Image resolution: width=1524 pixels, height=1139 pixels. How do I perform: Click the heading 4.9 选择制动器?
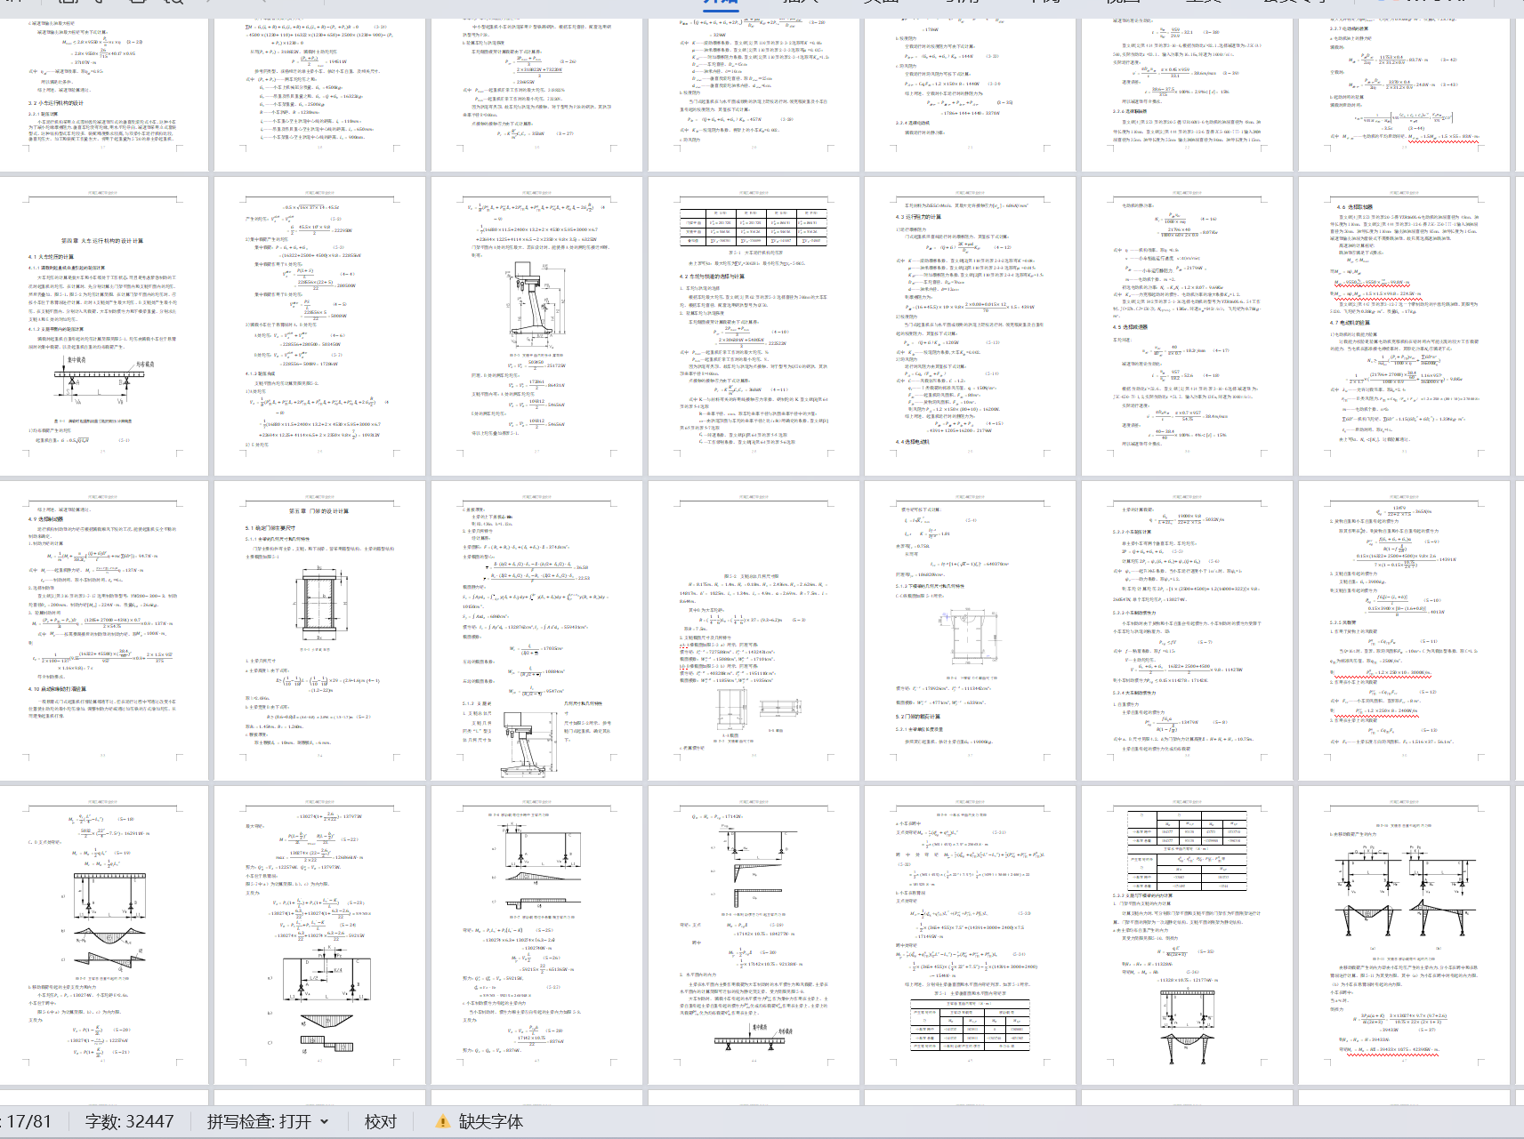click(x=45, y=518)
